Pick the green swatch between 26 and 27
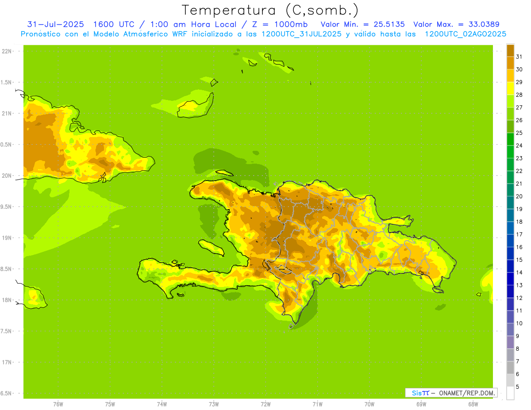 510,114
